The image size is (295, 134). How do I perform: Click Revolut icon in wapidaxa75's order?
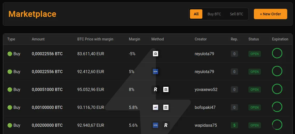166,125
